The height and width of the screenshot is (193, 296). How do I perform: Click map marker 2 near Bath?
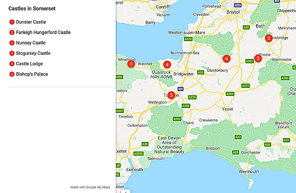[x=269, y=38]
